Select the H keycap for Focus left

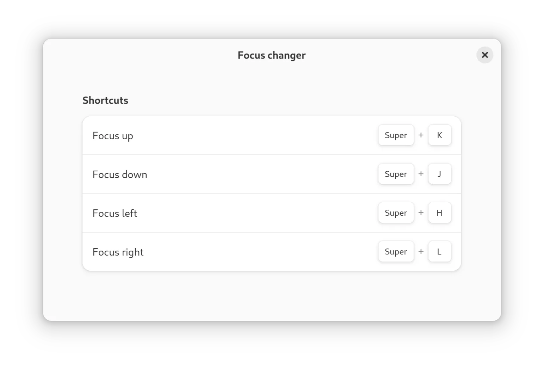coord(439,213)
